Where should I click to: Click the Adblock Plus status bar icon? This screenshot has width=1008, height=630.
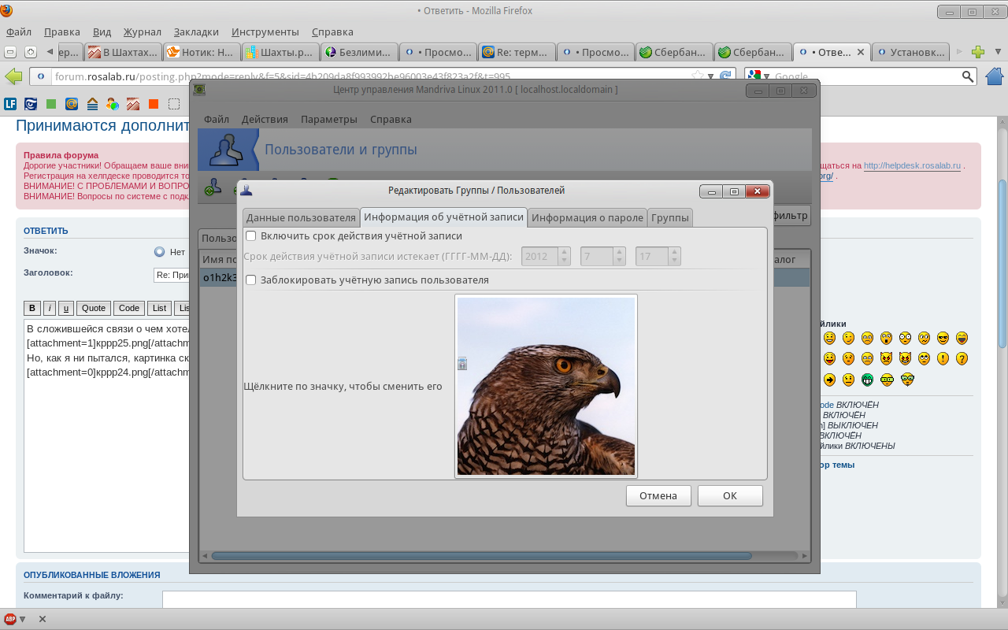click(10, 619)
